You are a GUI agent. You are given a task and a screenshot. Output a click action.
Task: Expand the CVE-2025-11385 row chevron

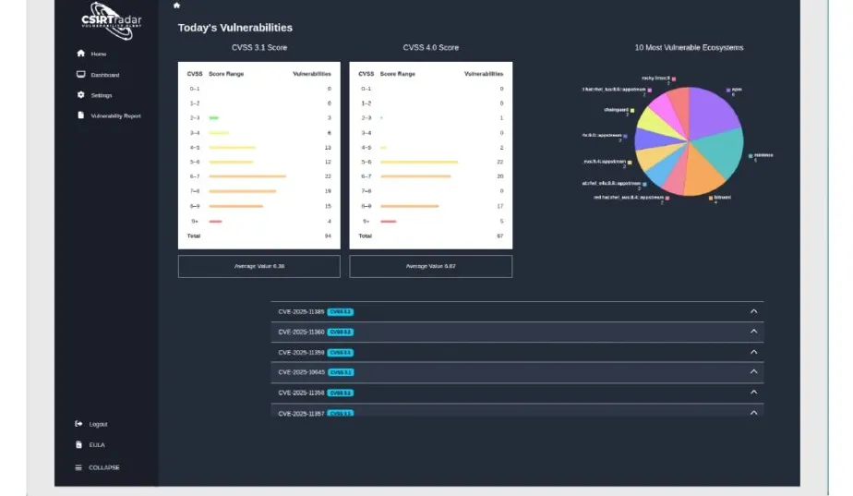click(753, 311)
